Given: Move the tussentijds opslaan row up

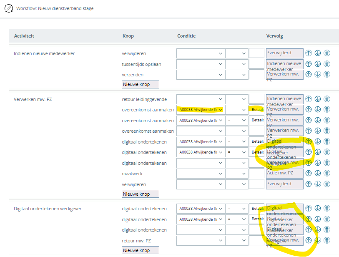Looking at the screenshot, I should point(309,64).
